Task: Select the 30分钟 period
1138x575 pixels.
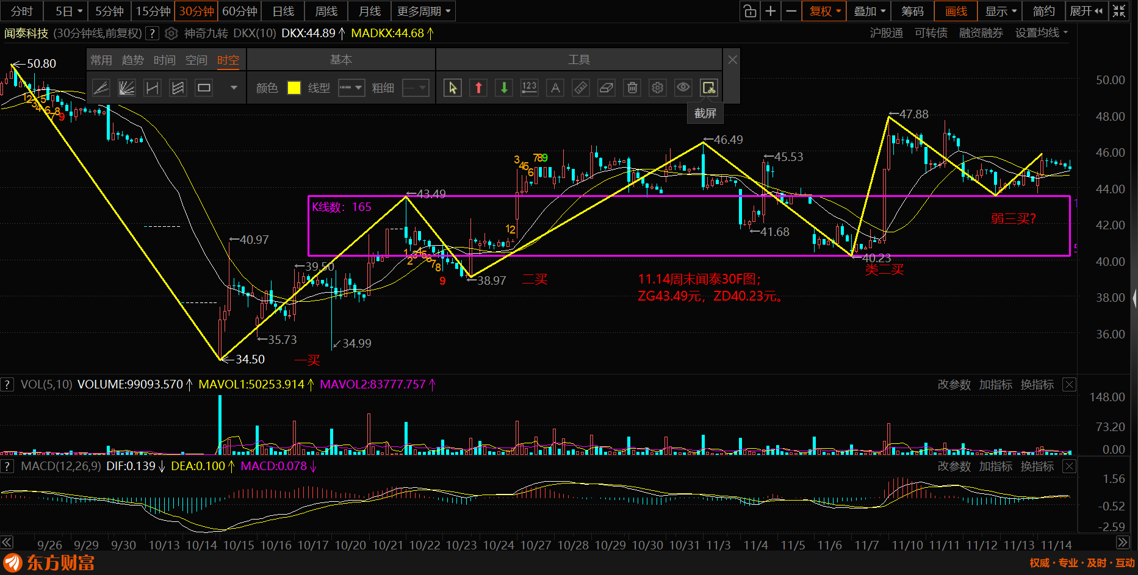Action: (196, 11)
